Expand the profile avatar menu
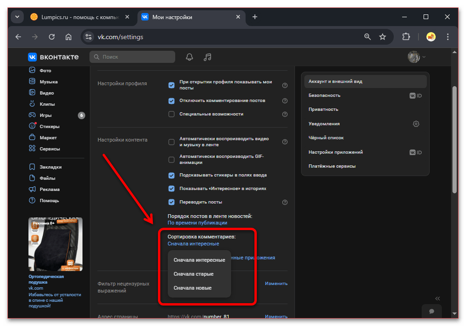This screenshot has width=466, height=326. (x=416, y=57)
